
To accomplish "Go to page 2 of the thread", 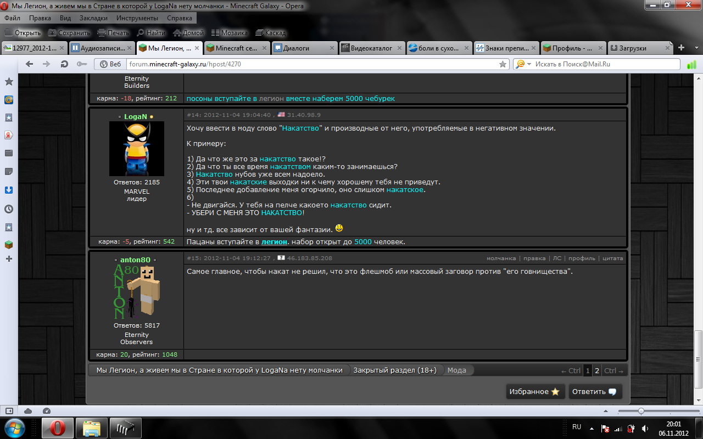I will [598, 370].
